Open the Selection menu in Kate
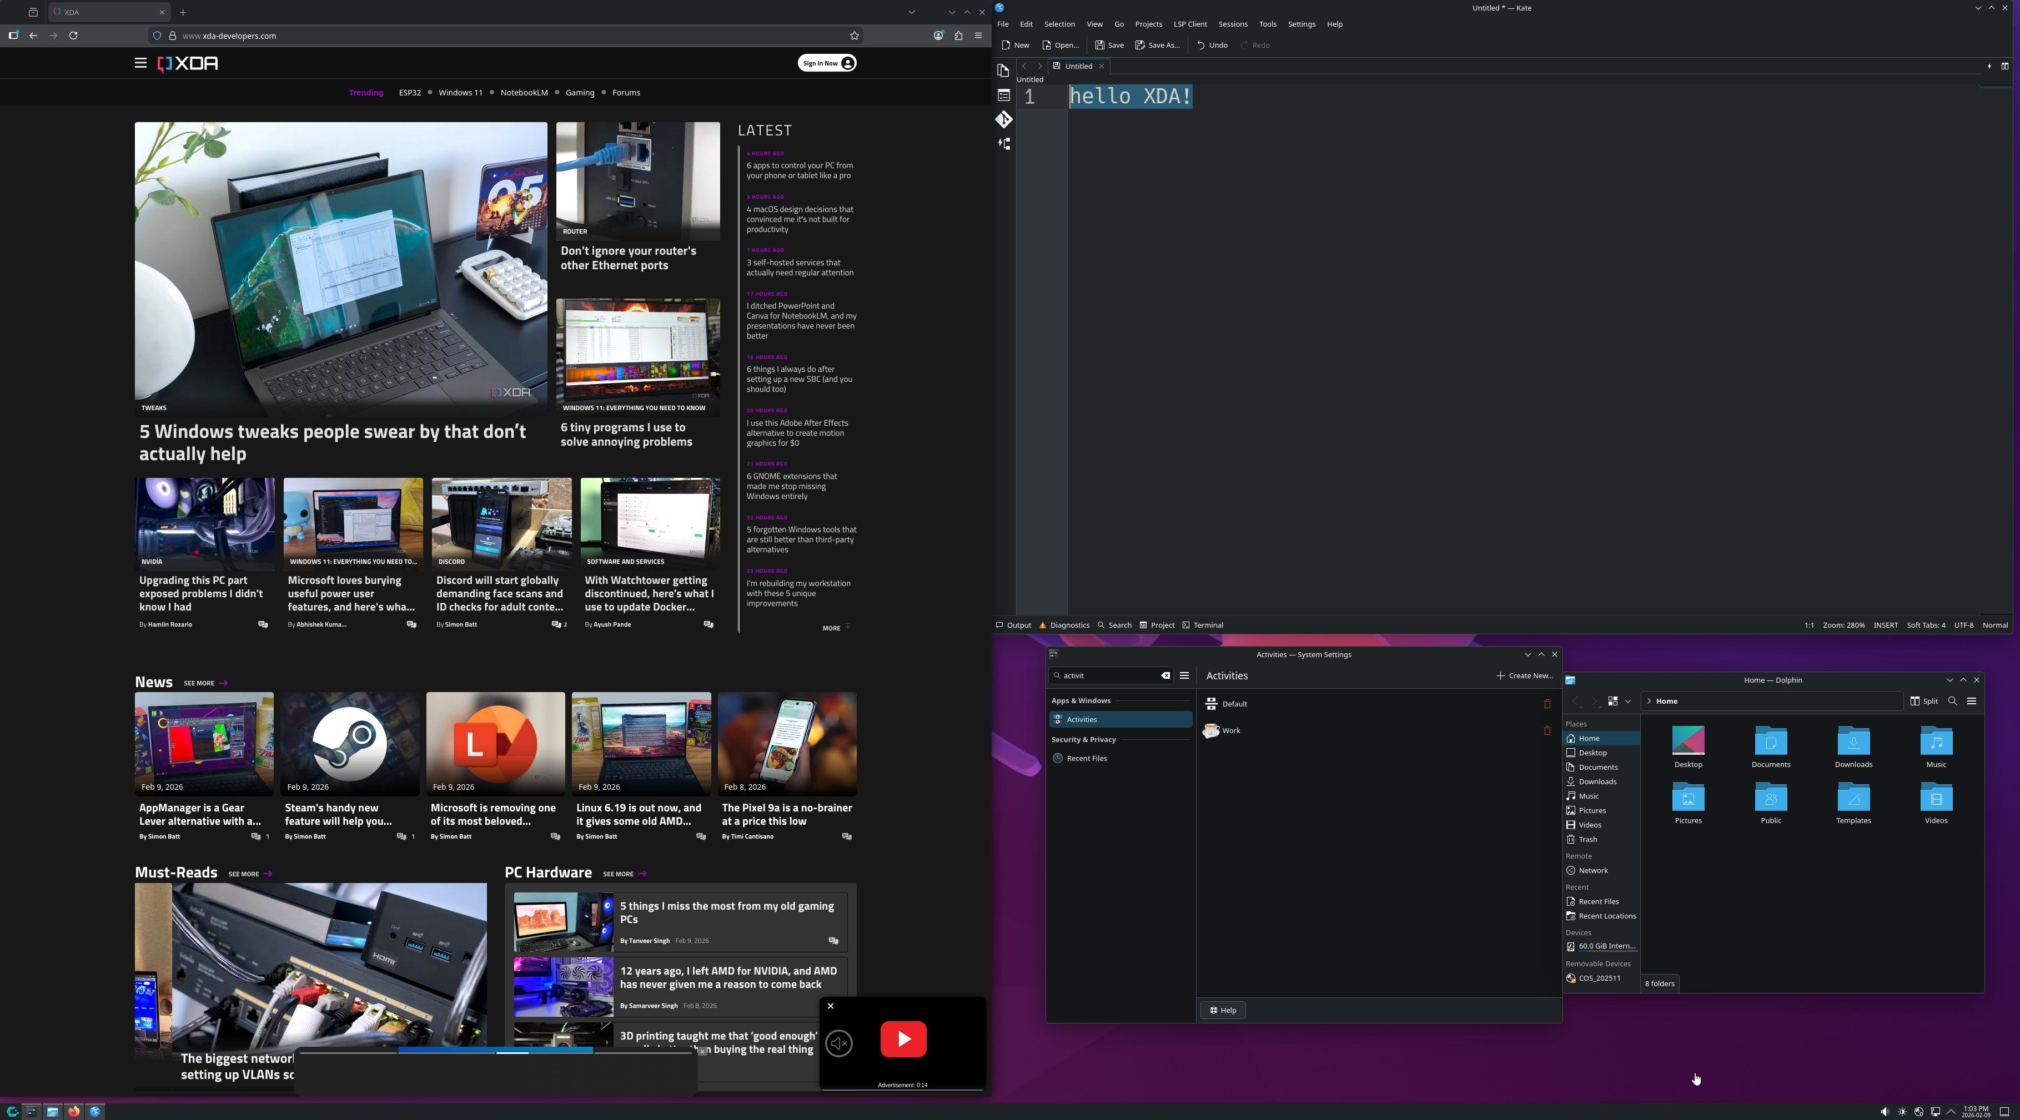 [x=1059, y=24]
